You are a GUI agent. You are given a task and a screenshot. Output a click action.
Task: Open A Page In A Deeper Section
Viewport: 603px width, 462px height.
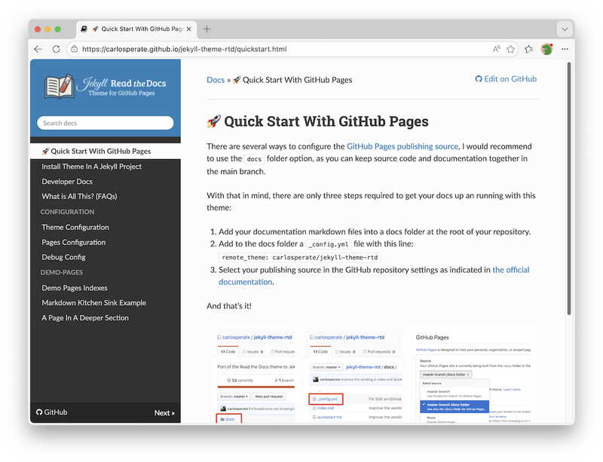pos(85,318)
